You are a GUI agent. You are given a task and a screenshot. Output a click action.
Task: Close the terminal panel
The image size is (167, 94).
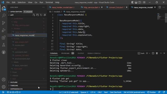pos(164,53)
